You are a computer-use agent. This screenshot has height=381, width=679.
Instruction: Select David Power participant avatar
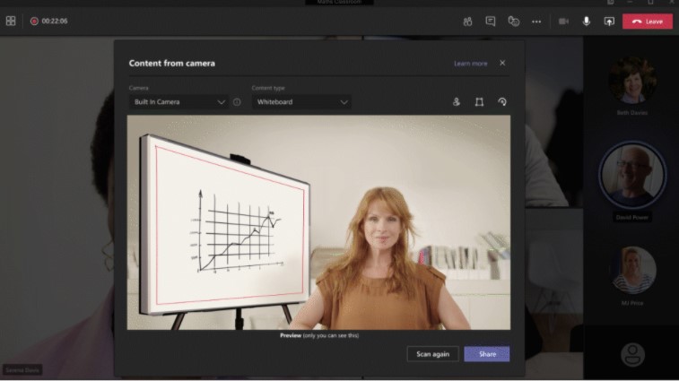(x=632, y=175)
